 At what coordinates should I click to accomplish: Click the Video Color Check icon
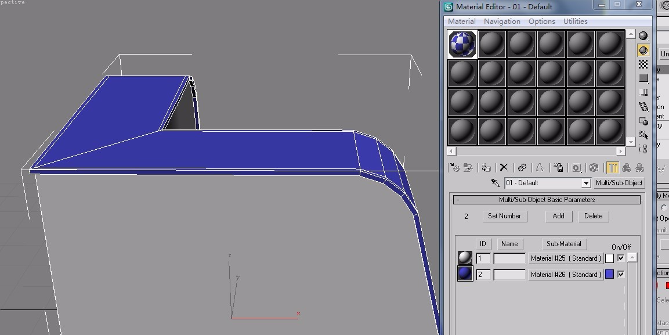[x=643, y=93]
